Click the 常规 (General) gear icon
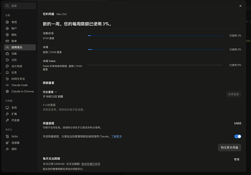The image size is (251, 175). [7, 22]
